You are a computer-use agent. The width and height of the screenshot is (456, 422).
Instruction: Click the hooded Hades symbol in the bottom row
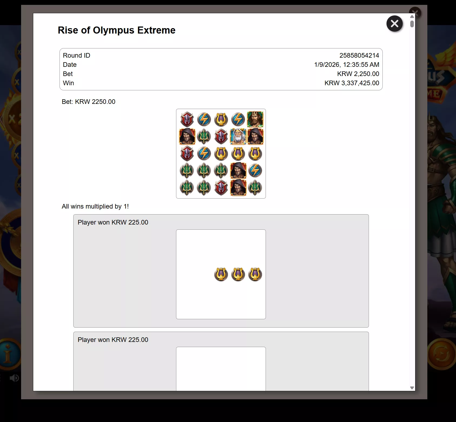click(x=238, y=188)
